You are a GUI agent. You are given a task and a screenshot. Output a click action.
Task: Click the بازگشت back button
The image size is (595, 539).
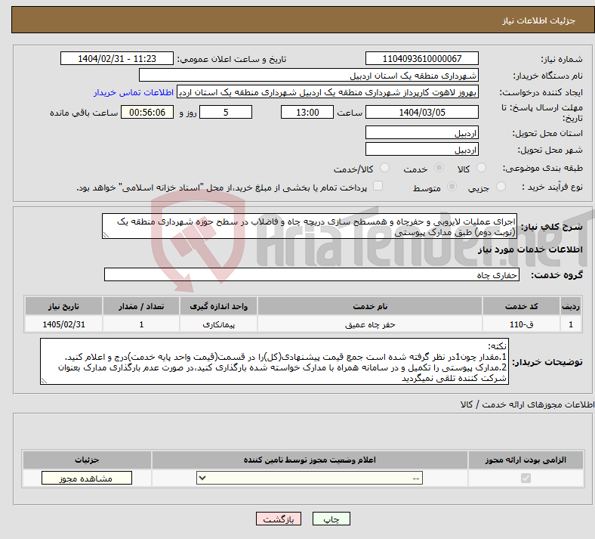279,519
